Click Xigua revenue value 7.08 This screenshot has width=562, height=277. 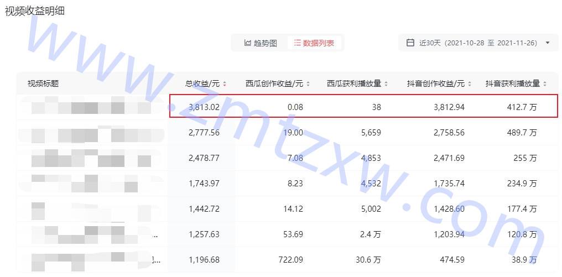(295, 158)
